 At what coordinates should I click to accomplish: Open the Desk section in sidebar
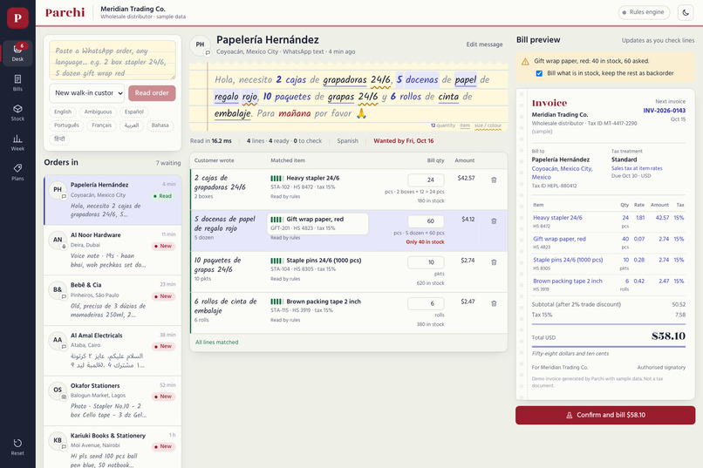(x=17, y=53)
